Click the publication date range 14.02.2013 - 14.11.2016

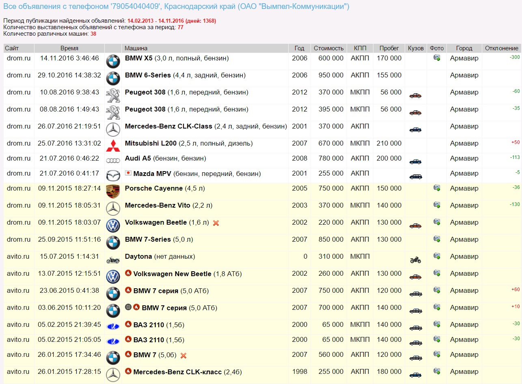pyautogui.click(x=155, y=21)
